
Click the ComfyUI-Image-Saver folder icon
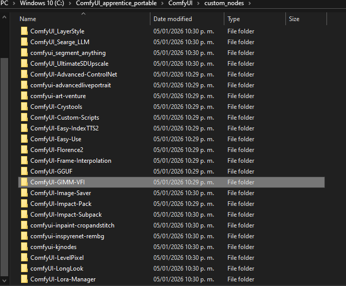pos(24,193)
